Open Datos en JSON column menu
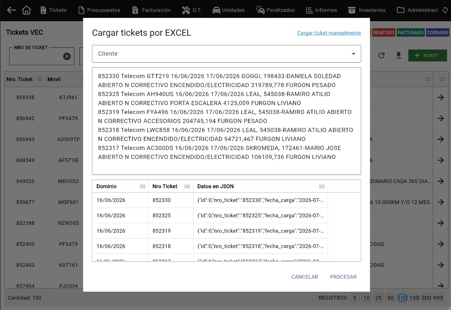This screenshot has height=310, width=451. point(322,187)
